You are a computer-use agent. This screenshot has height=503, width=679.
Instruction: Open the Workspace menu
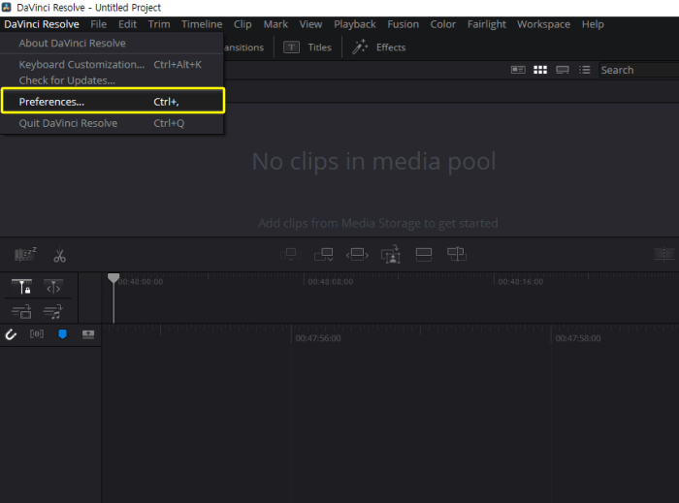click(543, 24)
